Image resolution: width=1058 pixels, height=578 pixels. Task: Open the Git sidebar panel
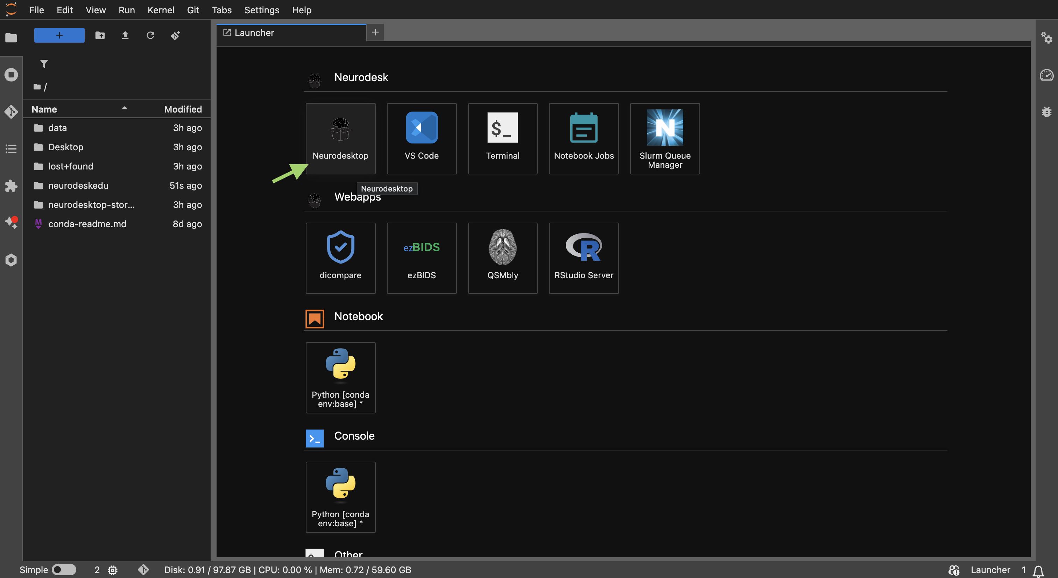pos(11,111)
